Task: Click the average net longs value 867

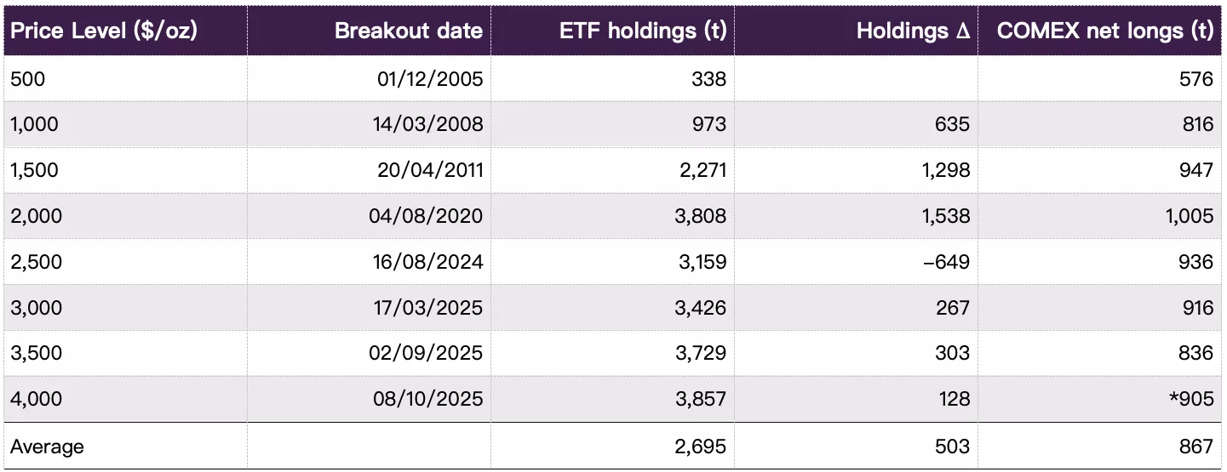Action: (1197, 446)
